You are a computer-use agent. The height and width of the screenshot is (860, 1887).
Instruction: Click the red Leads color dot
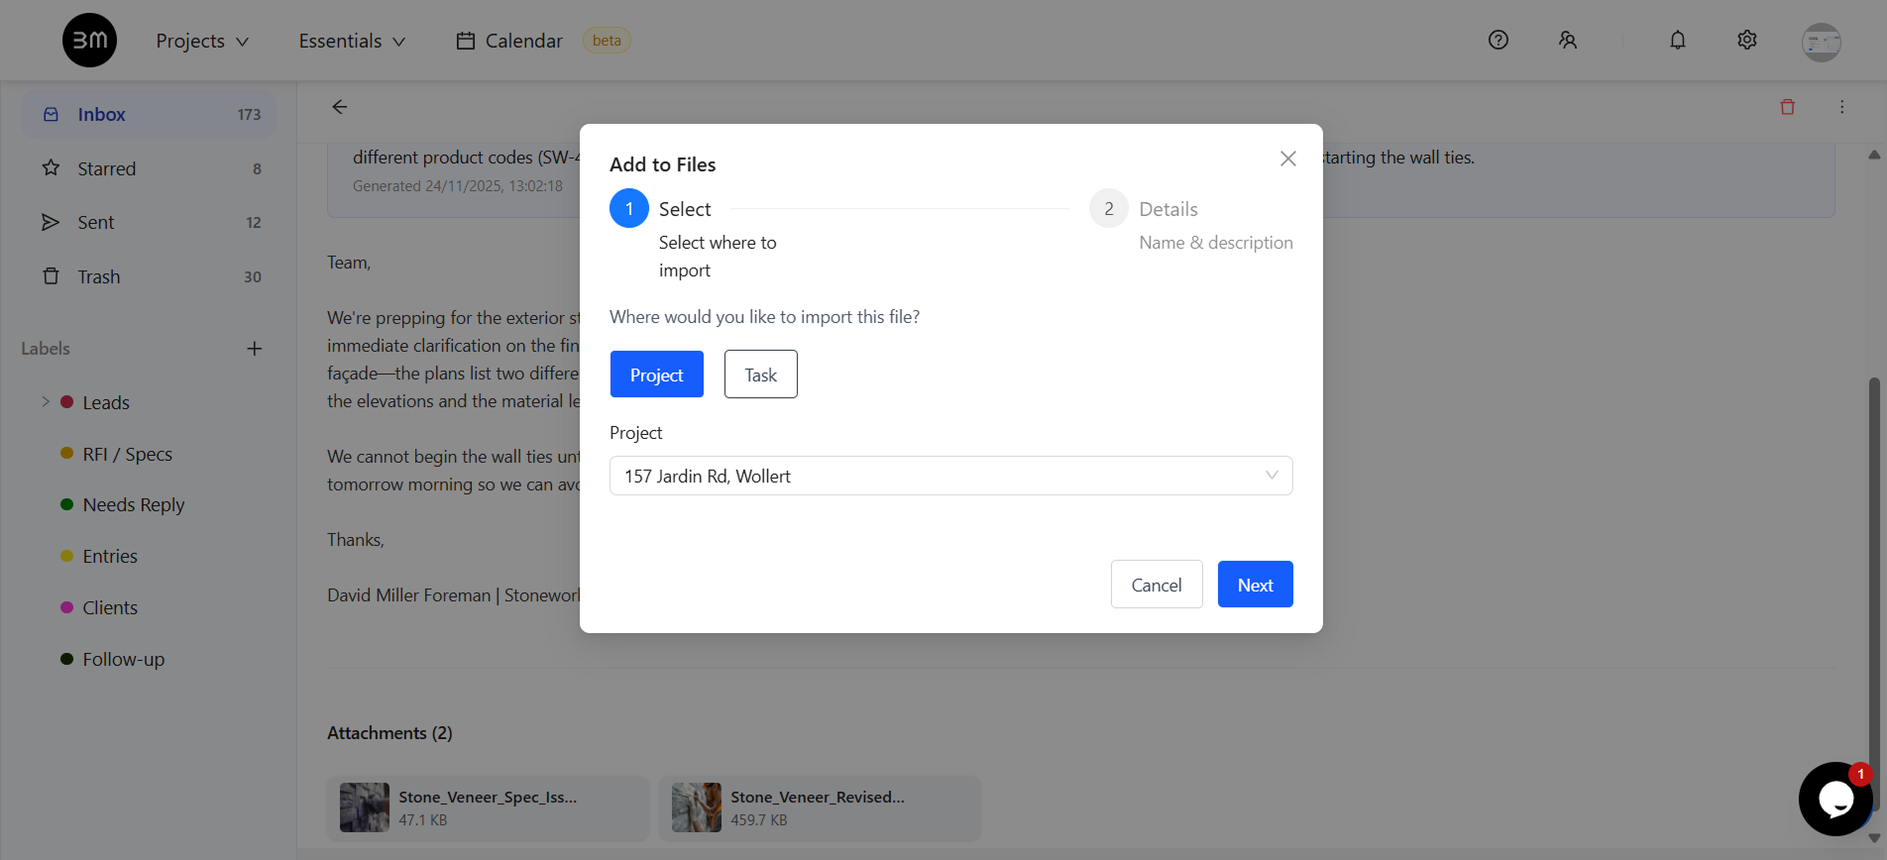[67, 402]
